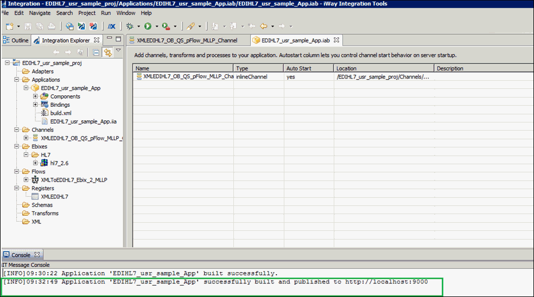Collapse the EDIHL7_usr_sample_App node
This screenshot has width=534, height=297.
tap(26, 88)
